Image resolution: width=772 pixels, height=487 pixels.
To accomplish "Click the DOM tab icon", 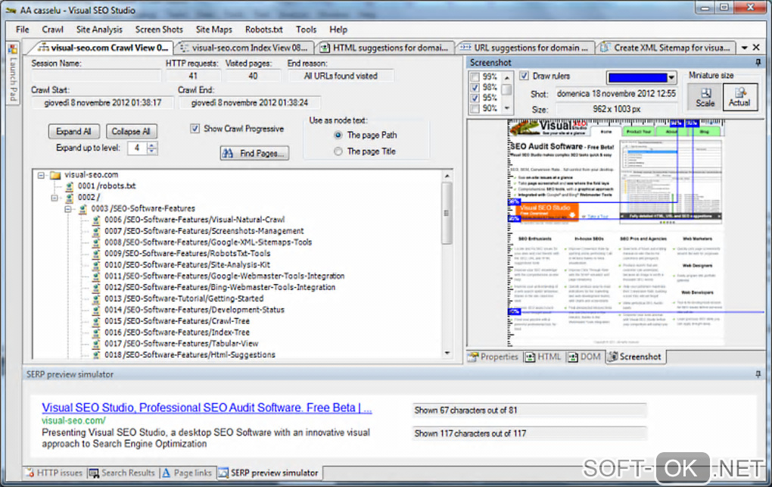I will tap(573, 357).
